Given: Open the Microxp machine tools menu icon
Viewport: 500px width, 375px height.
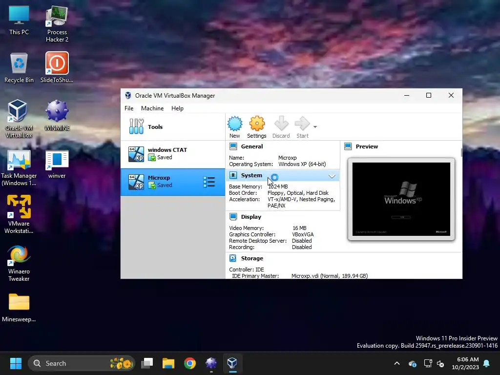Looking at the screenshot, I should coord(209,182).
